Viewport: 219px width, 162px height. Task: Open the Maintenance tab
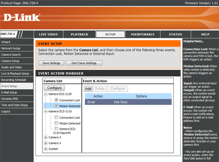click(143, 34)
